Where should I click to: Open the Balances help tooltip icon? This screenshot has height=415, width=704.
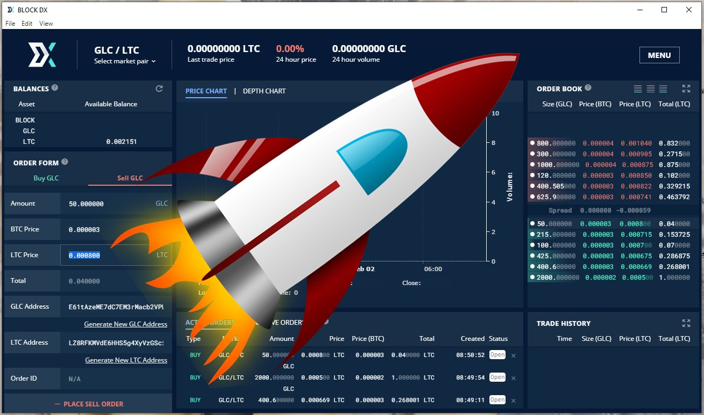click(55, 88)
